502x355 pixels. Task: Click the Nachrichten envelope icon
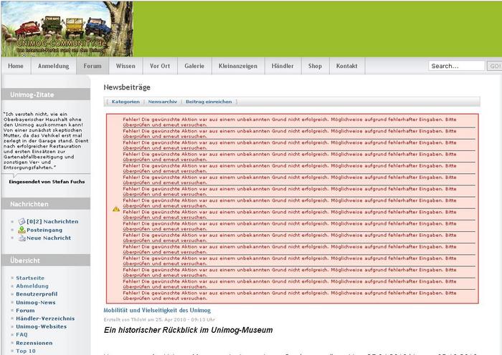(22, 222)
